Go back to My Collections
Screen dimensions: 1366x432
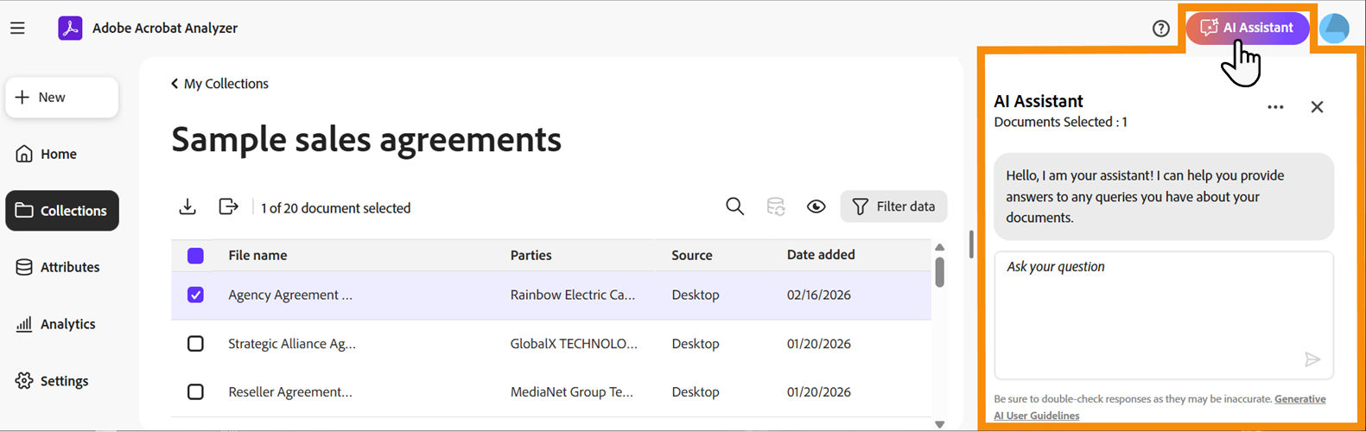219,84
